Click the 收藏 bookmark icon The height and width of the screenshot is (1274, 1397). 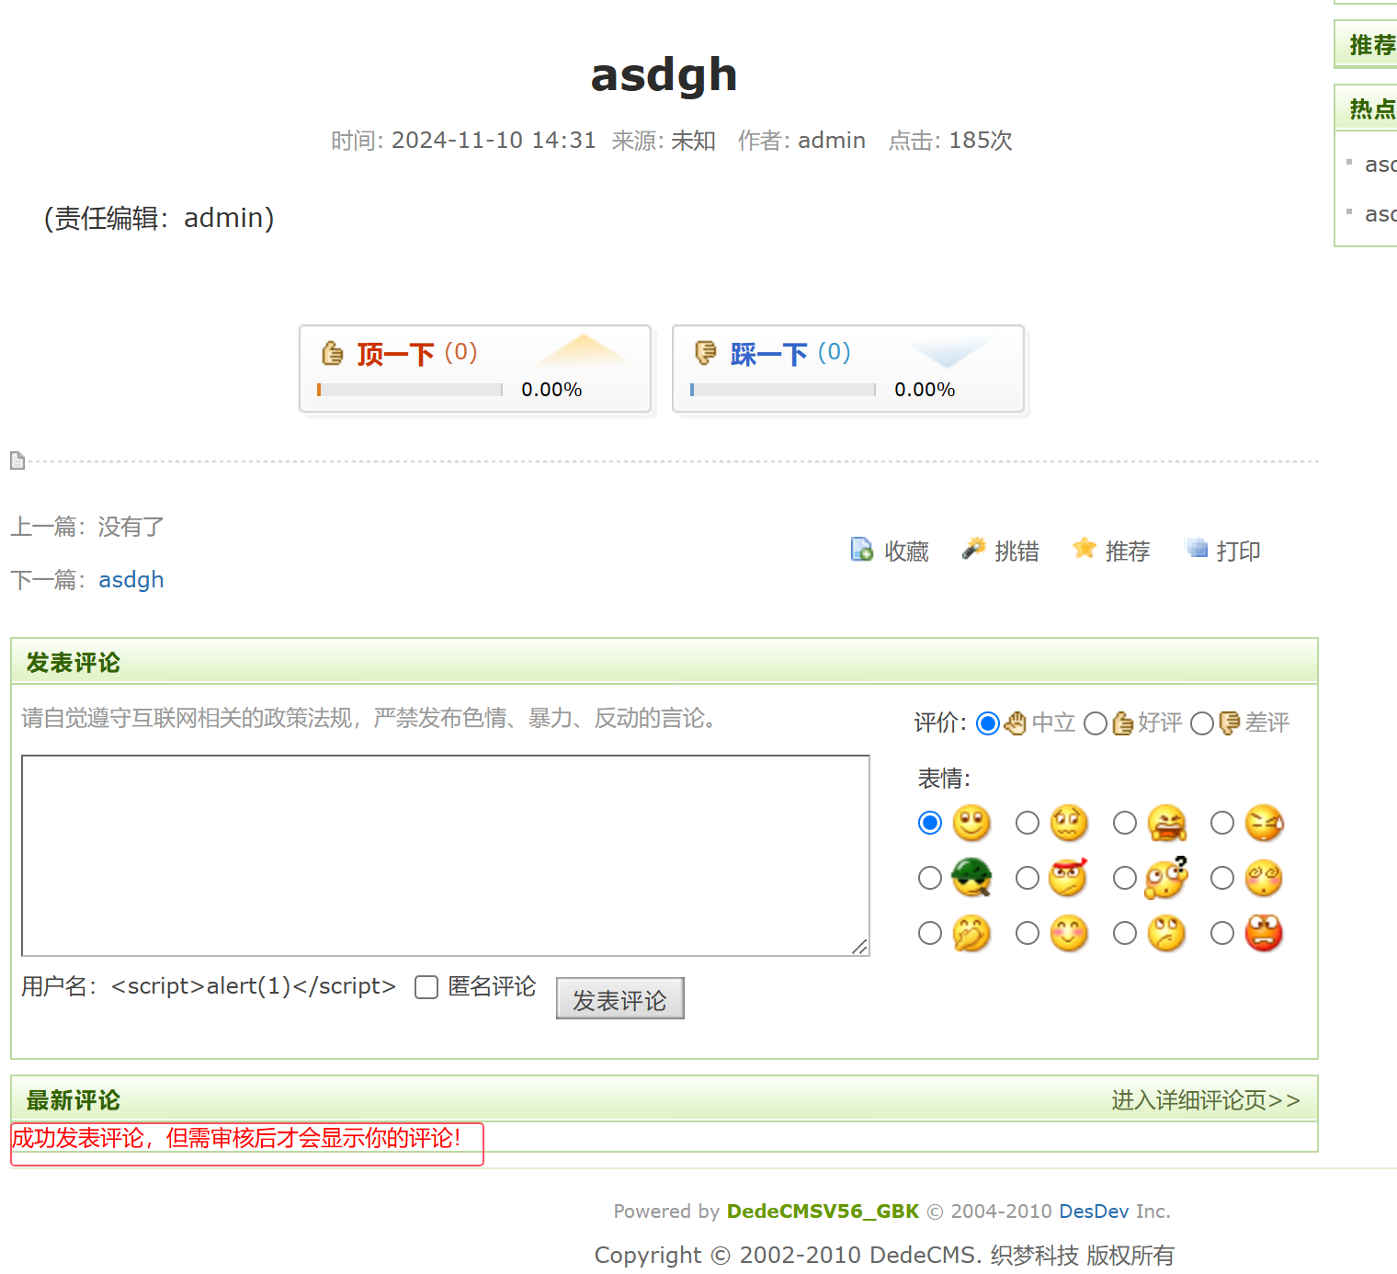point(862,550)
